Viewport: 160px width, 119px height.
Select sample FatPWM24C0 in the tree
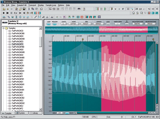(17, 31)
